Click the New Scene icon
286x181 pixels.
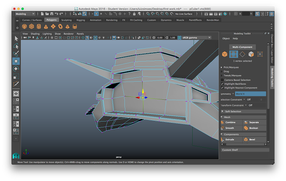coord(42,14)
